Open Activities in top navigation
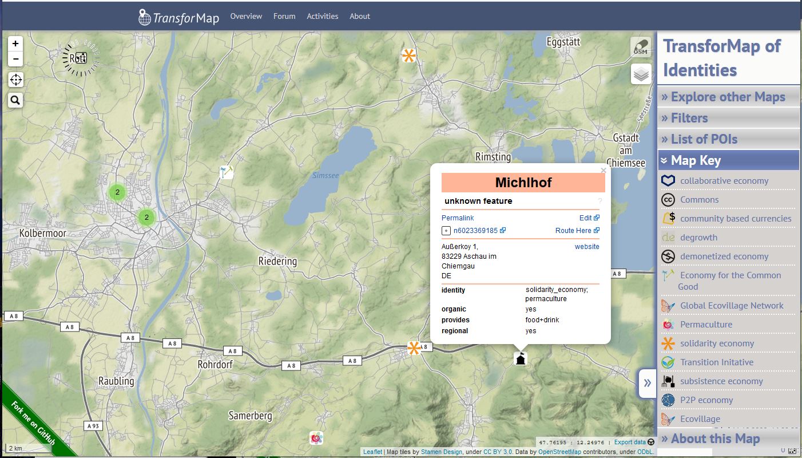The width and height of the screenshot is (802, 458). point(323,16)
